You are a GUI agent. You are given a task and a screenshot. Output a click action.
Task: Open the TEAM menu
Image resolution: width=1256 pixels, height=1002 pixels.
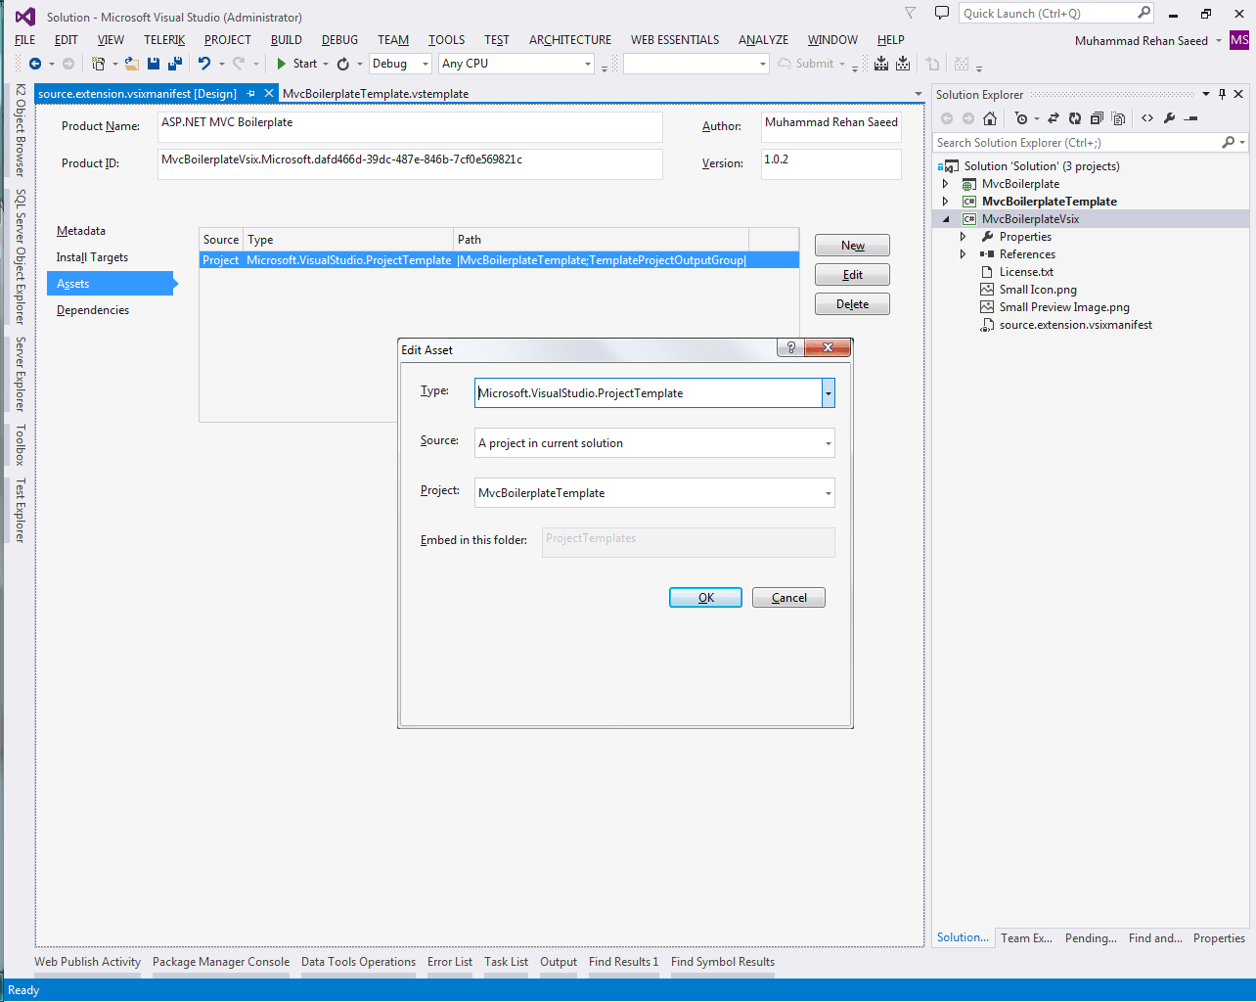click(392, 40)
